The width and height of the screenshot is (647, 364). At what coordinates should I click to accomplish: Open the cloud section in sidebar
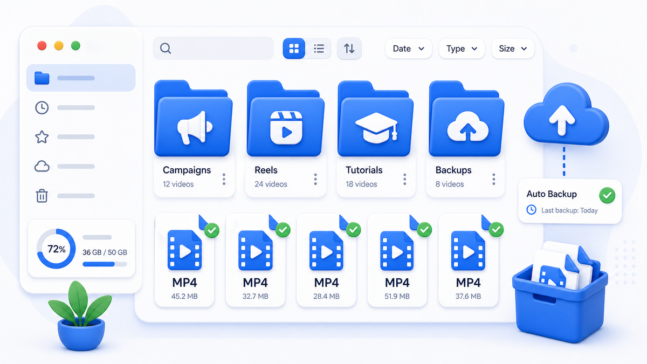pyautogui.click(x=42, y=166)
